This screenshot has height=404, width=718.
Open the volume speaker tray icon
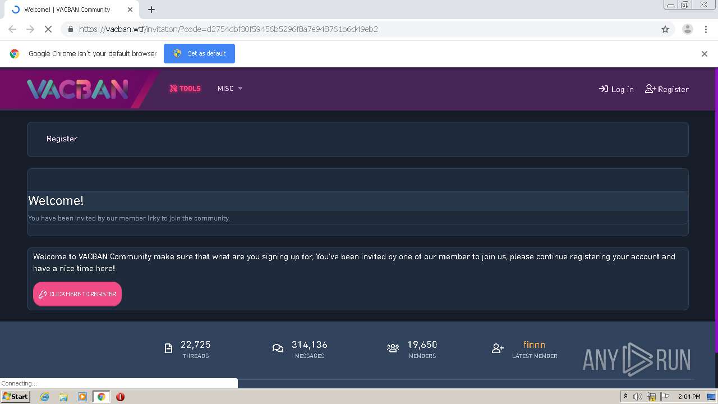638,397
